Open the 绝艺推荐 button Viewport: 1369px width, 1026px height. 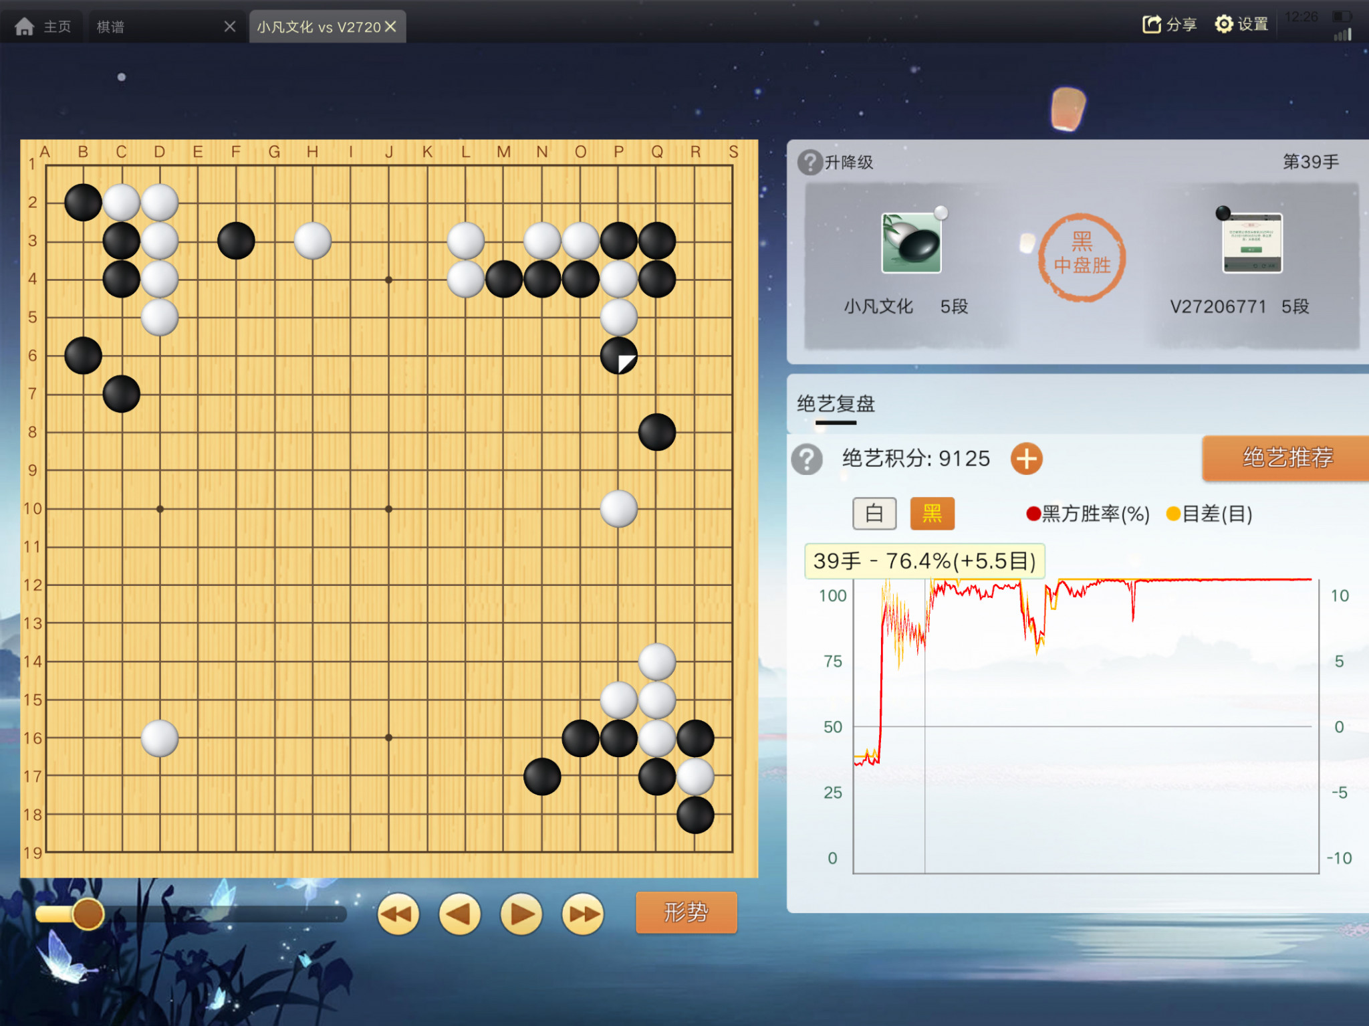pos(1286,458)
